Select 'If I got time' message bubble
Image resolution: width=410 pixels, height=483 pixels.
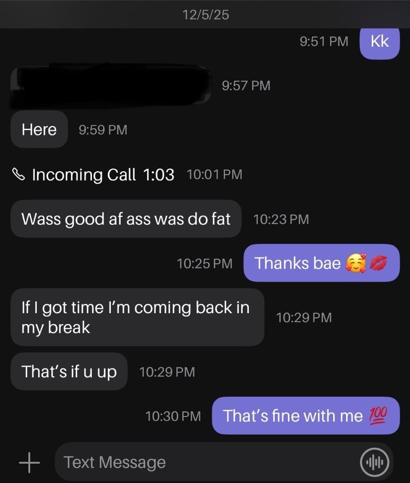point(137,317)
